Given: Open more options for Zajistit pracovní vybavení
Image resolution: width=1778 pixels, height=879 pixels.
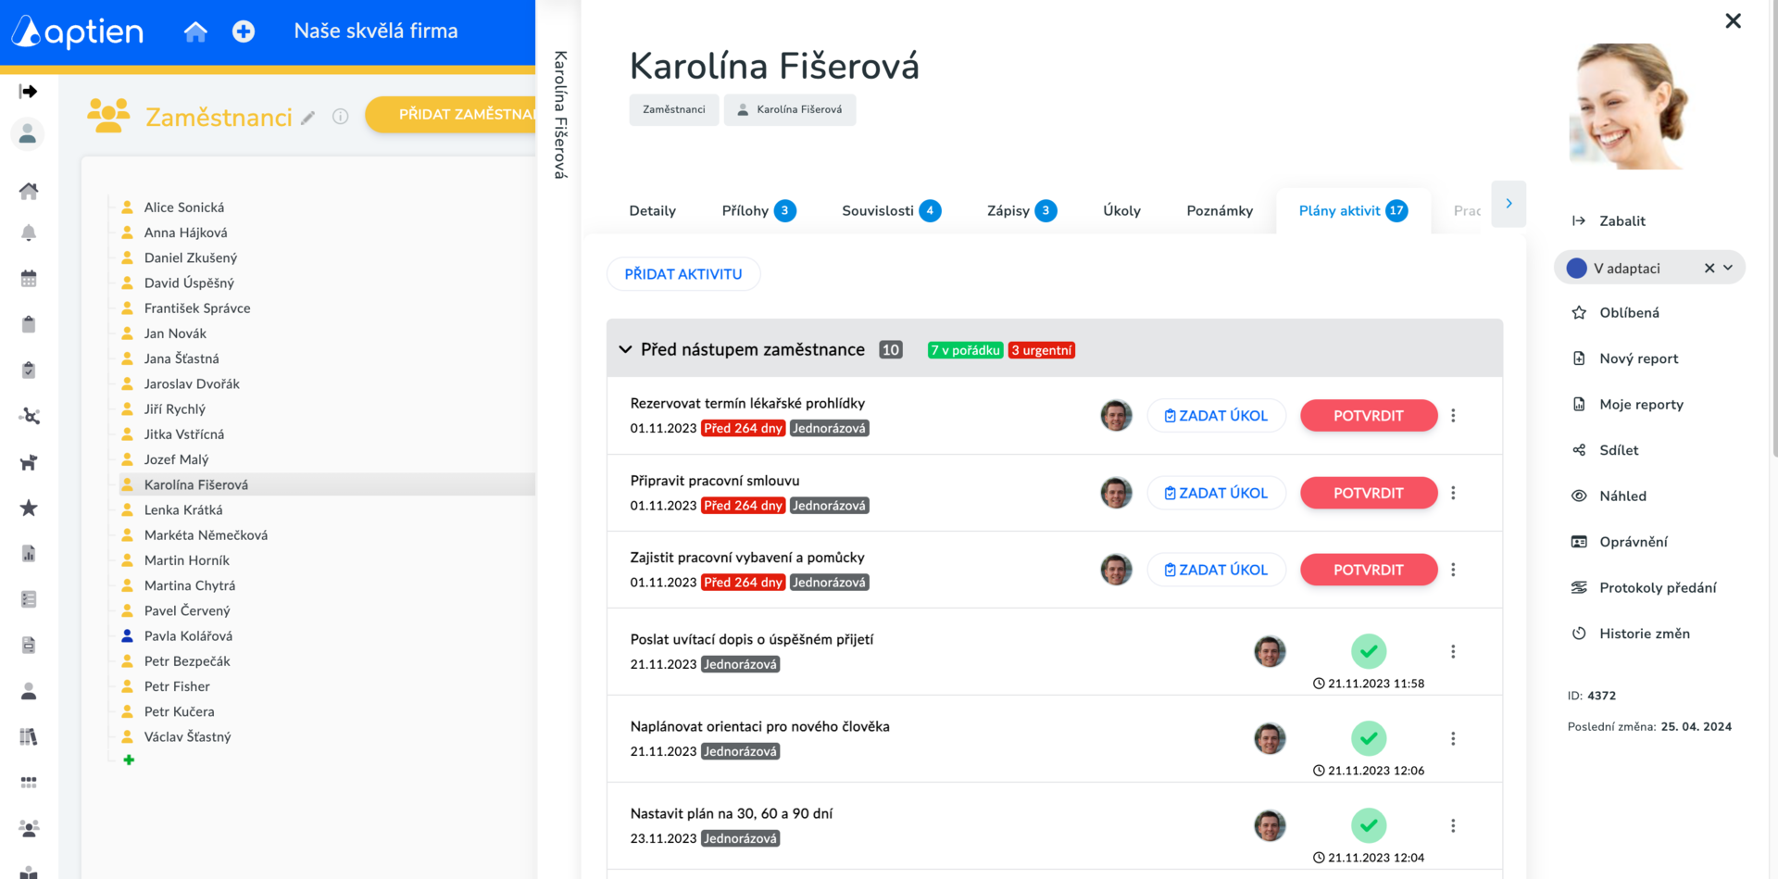Looking at the screenshot, I should tap(1453, 570).
